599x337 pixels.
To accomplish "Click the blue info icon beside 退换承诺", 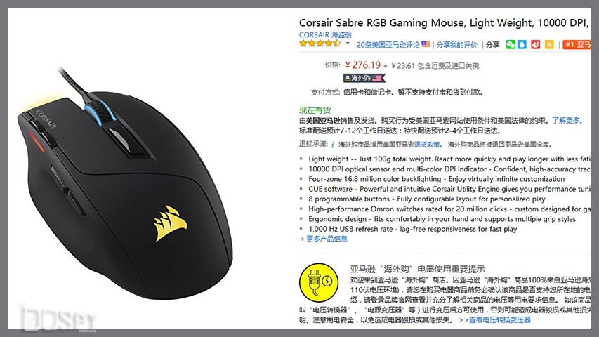I will tap(333, 145).
